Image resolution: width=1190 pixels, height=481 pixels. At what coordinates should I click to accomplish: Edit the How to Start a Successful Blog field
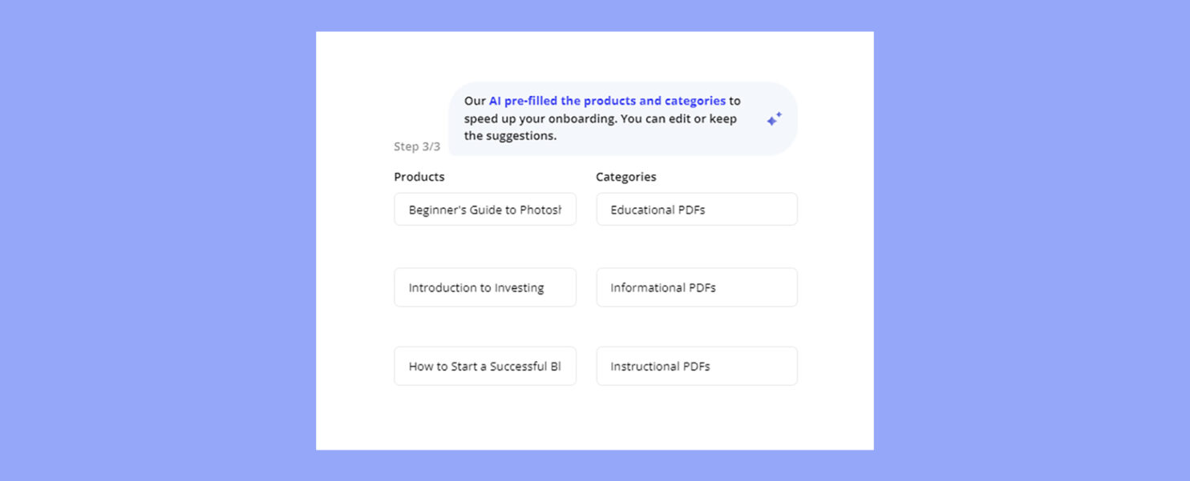click(x=485, y=366)
